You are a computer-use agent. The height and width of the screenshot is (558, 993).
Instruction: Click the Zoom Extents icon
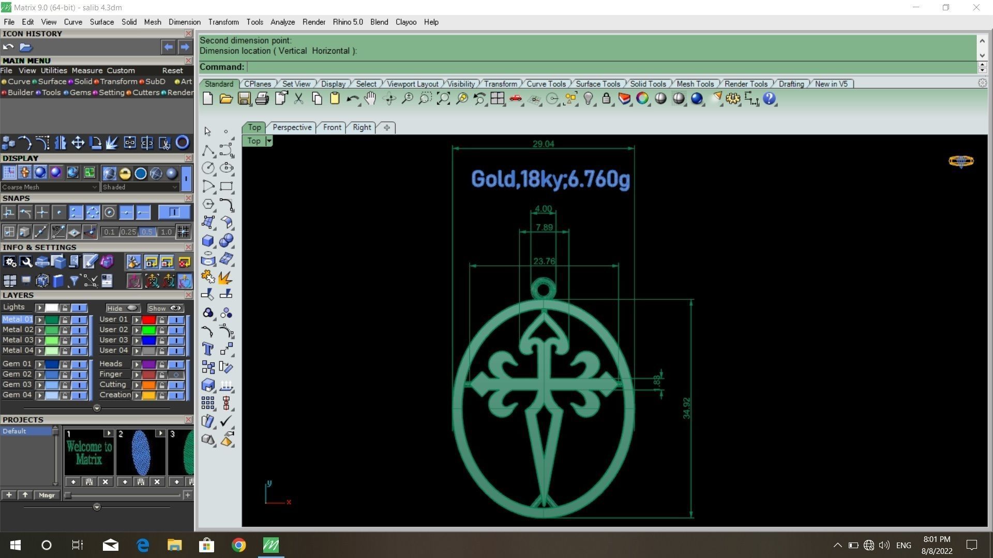pos(443,99)
